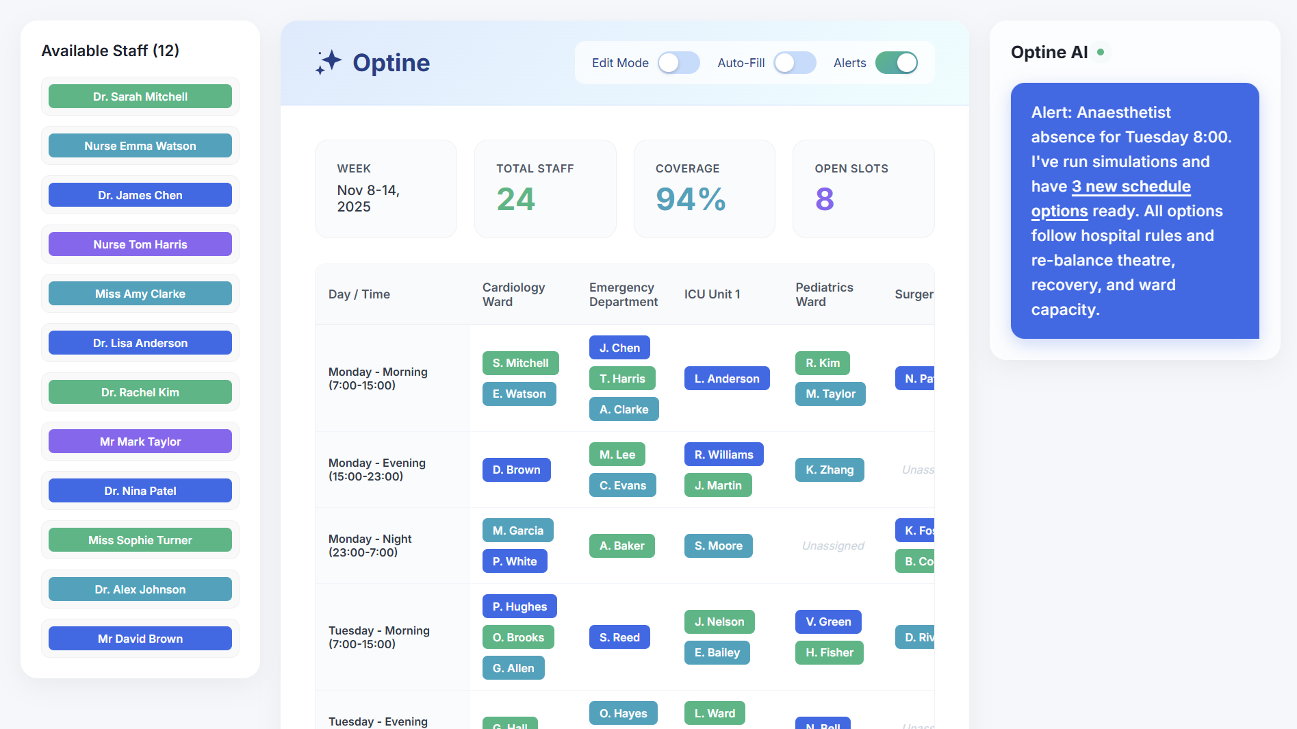Click the Dr. James Chen staff chip
Viewport: 1297px width, 729px height.
[x=140, y=194]
